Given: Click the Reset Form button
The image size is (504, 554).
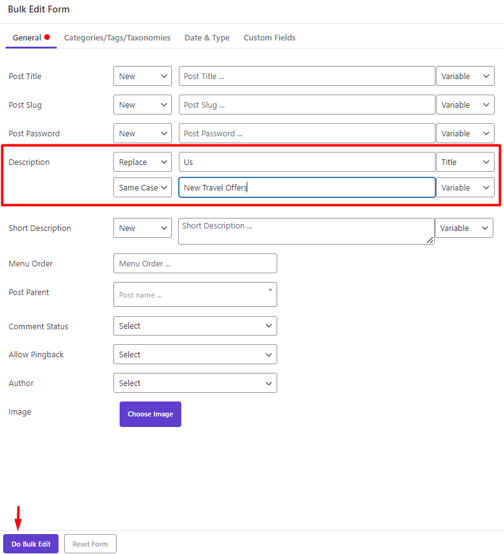Looking at the screenshot, I should pos(90,544).
